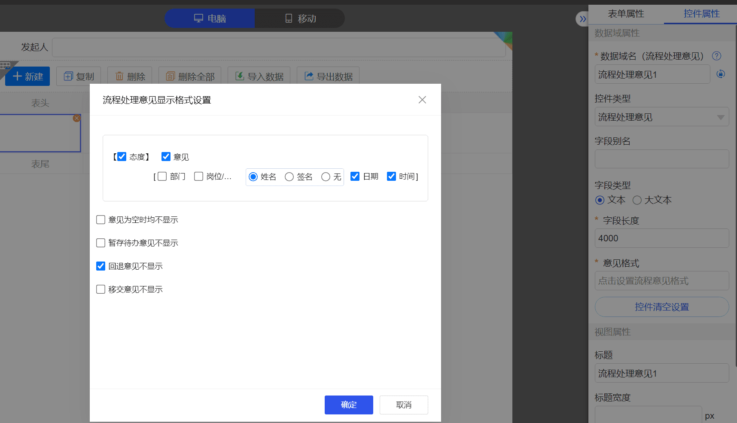The height and width of the screenshot is (423, 737).
Task: Click the 字段长度 field showing 4000
Action: (x=662, y=238)
